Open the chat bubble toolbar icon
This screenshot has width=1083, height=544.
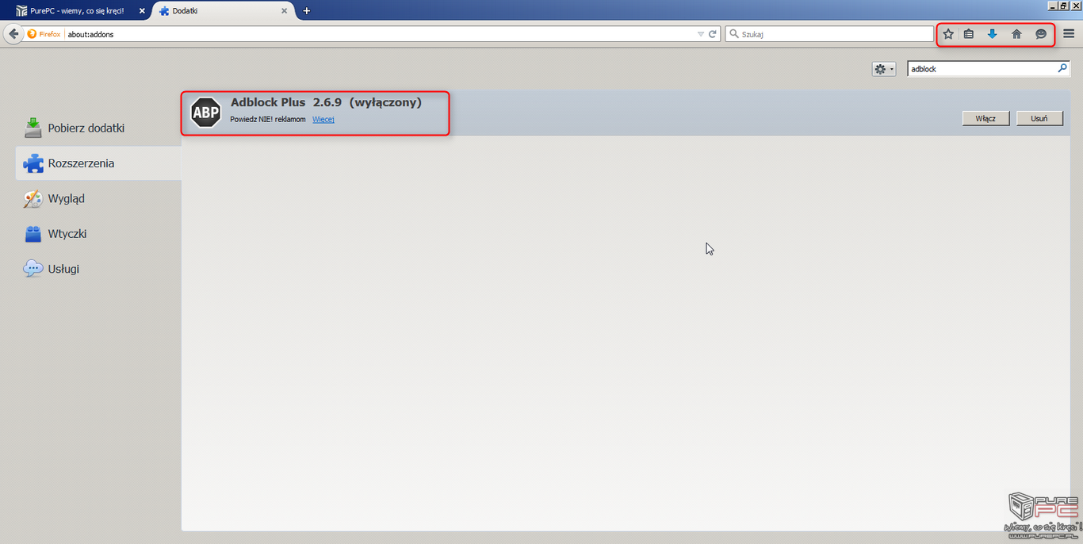(x=1041, y=34)
